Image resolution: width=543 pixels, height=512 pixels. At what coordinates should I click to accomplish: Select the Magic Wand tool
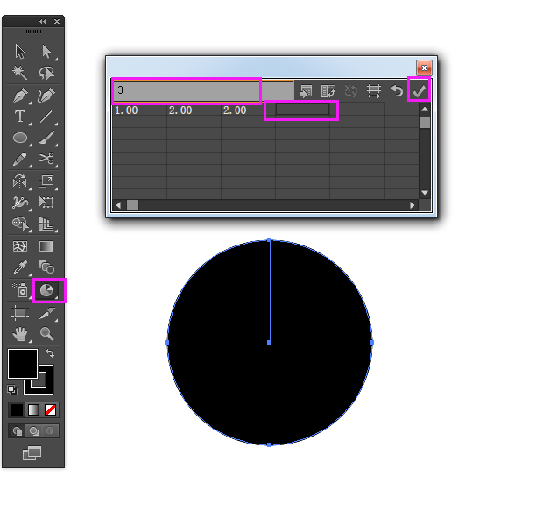pos(20,73)
